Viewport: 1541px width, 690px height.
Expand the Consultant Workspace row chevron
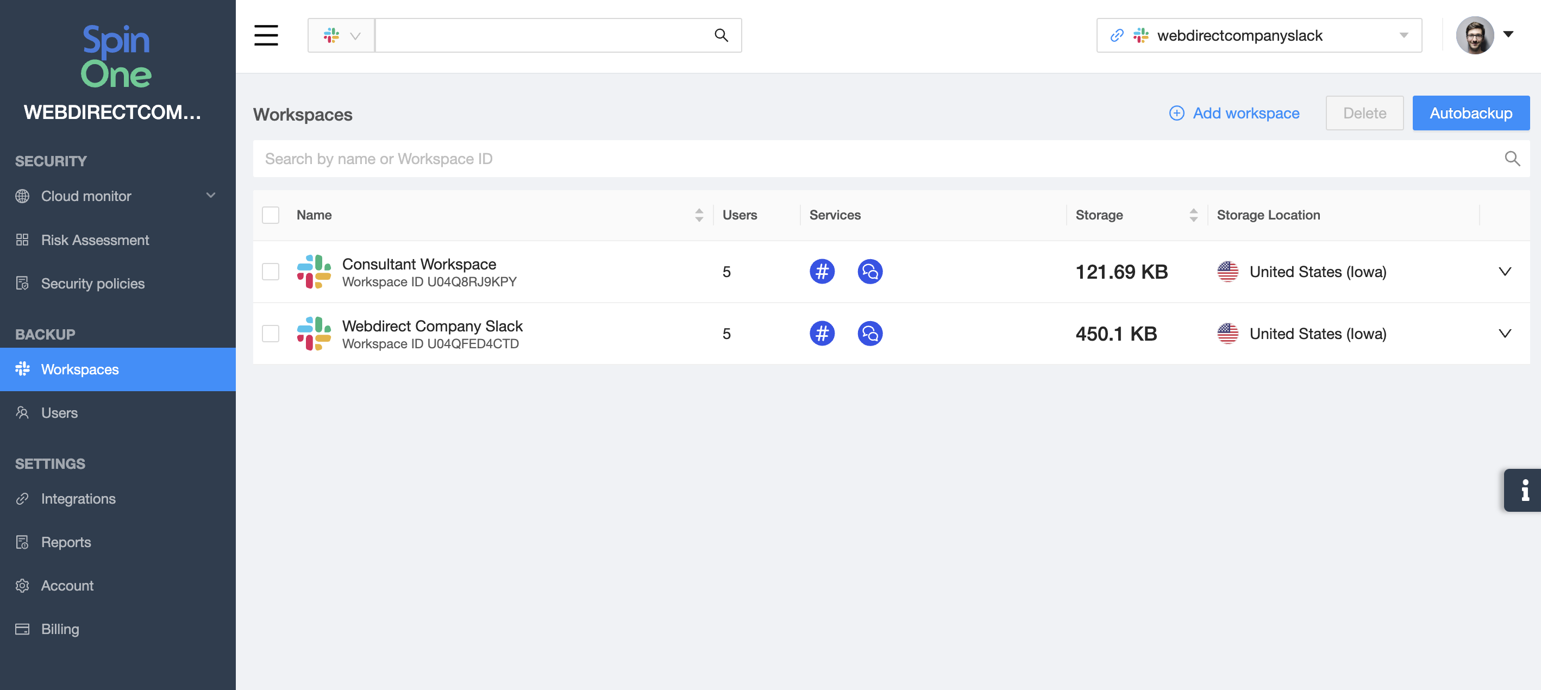click(x=1505, y=272)
